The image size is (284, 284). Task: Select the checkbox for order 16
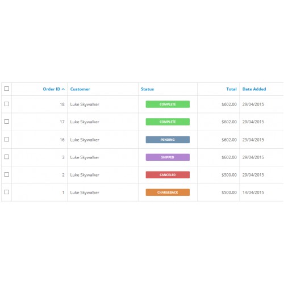click(x=7, y=139)
